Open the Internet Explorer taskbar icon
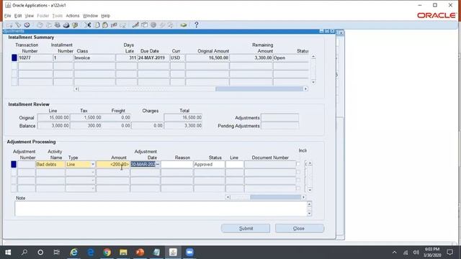Viewport: 461px width, 259px height. (73, 252)
